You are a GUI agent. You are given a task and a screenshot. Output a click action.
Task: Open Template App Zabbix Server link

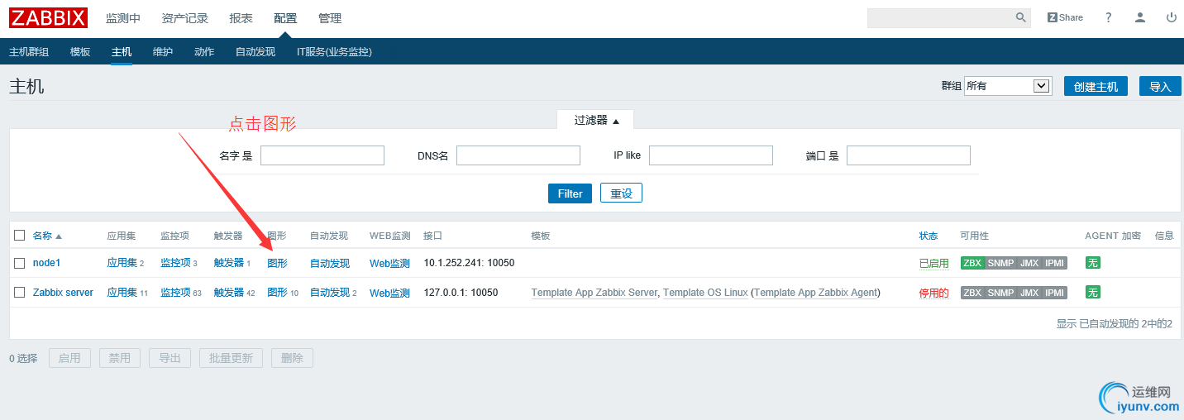(x=594, y=293)
